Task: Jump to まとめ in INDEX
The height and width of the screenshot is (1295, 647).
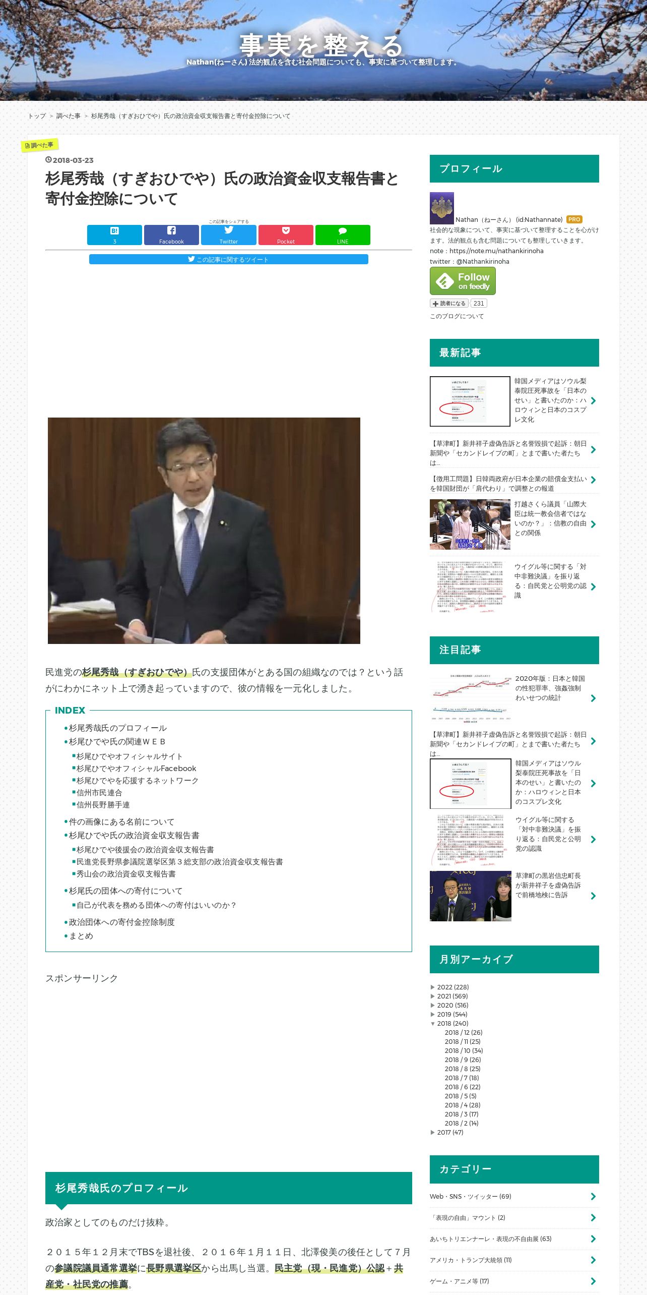Action: pos(81,936)
